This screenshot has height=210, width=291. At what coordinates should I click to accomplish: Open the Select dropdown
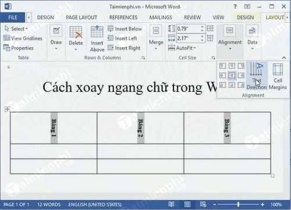click(x=16, y=29)
